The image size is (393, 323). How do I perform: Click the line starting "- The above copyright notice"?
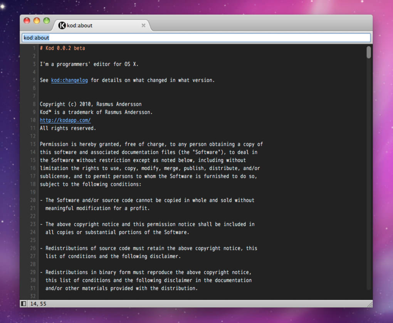point(147,224)
